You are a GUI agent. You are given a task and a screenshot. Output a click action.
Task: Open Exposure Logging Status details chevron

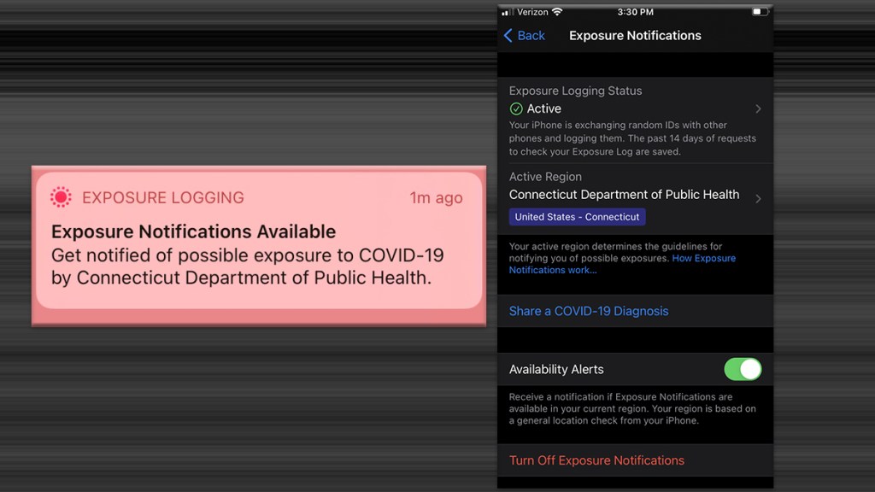point(759,108)
